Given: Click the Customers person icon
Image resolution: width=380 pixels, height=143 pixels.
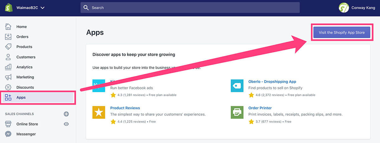Looking at the screenshot, I should 8,57.
